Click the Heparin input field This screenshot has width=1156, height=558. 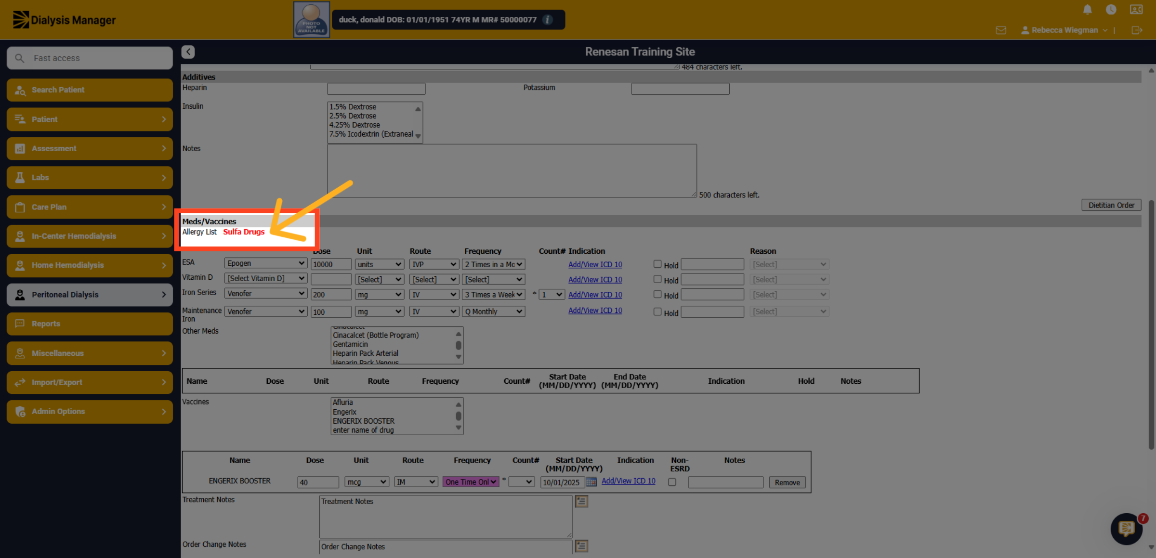tap(376, 89)
